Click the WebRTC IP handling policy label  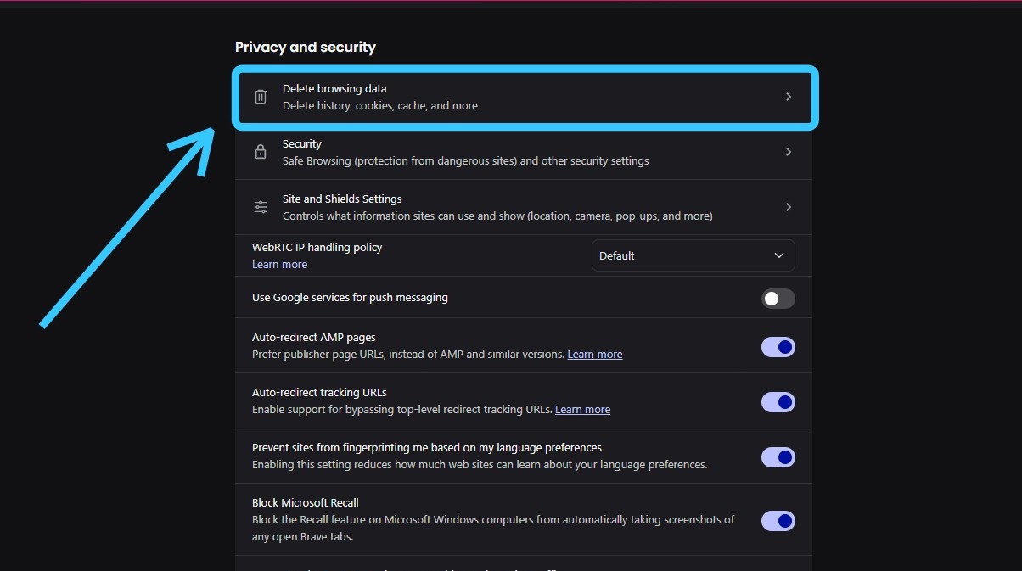point(317,248)
